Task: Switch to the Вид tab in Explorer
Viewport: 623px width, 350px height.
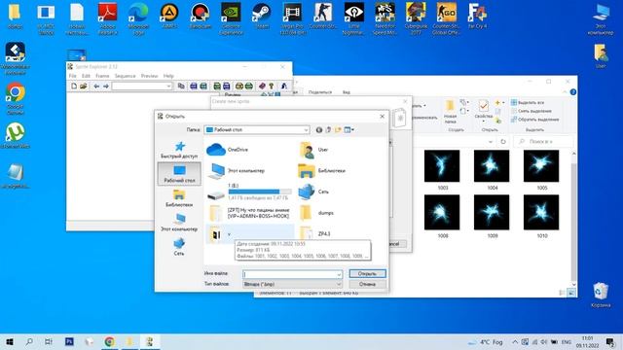Action: tap(347, 92)
